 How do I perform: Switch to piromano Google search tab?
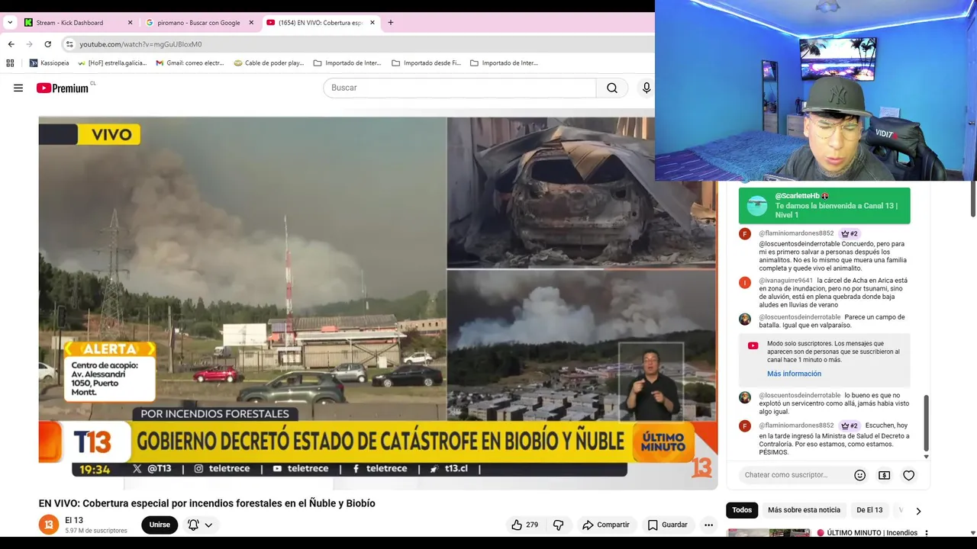click(x=198, y=23)
